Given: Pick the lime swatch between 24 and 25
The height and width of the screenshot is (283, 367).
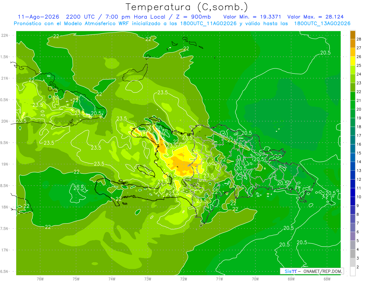Looking at the screenshot, I should coord(353,70).
